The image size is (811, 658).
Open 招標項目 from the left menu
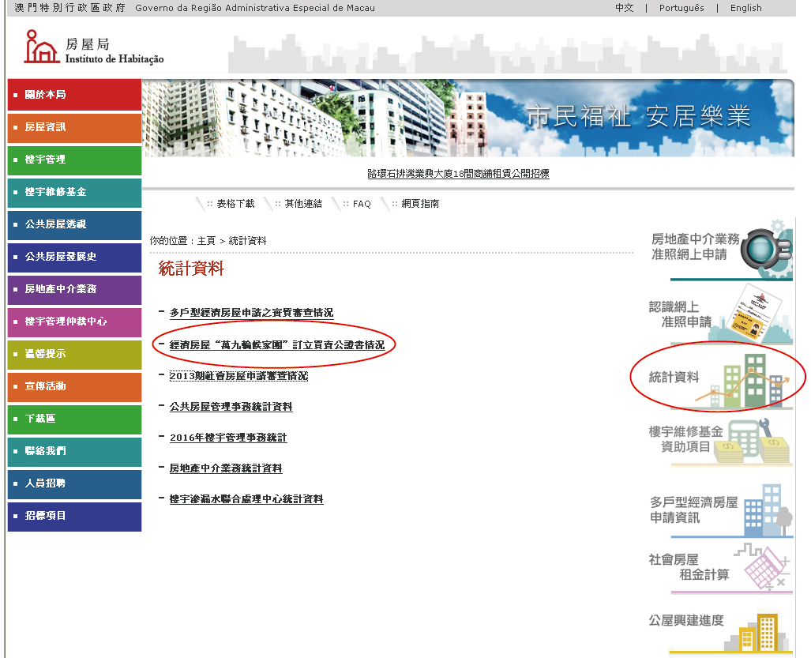pos(74,516)
